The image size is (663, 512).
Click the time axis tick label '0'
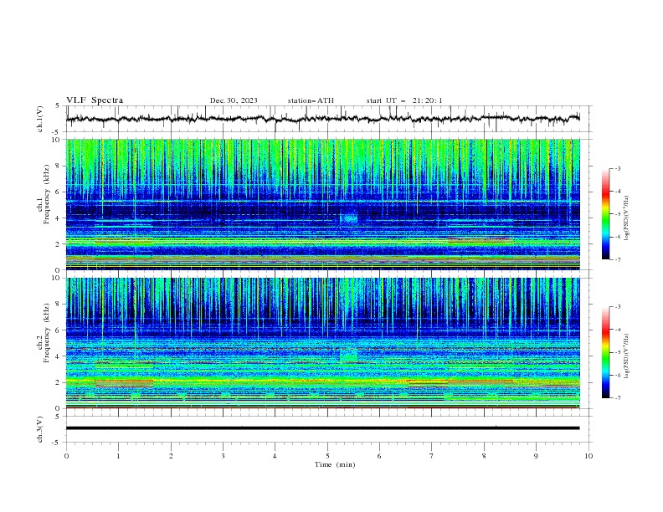[x=66, y=456]
